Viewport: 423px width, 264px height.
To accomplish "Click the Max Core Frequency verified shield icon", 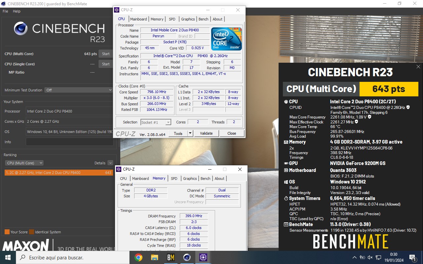I will (369, 117).
